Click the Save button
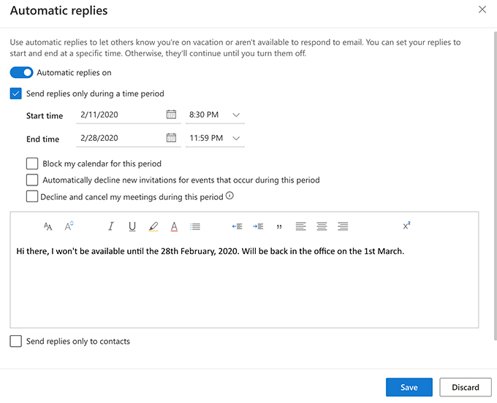 point(409,388)
